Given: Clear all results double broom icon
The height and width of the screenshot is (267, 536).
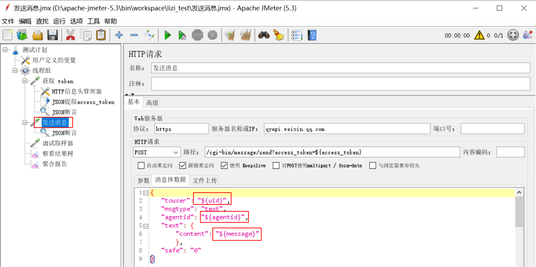Looking at the screenshot, I should tap(245, 35).
